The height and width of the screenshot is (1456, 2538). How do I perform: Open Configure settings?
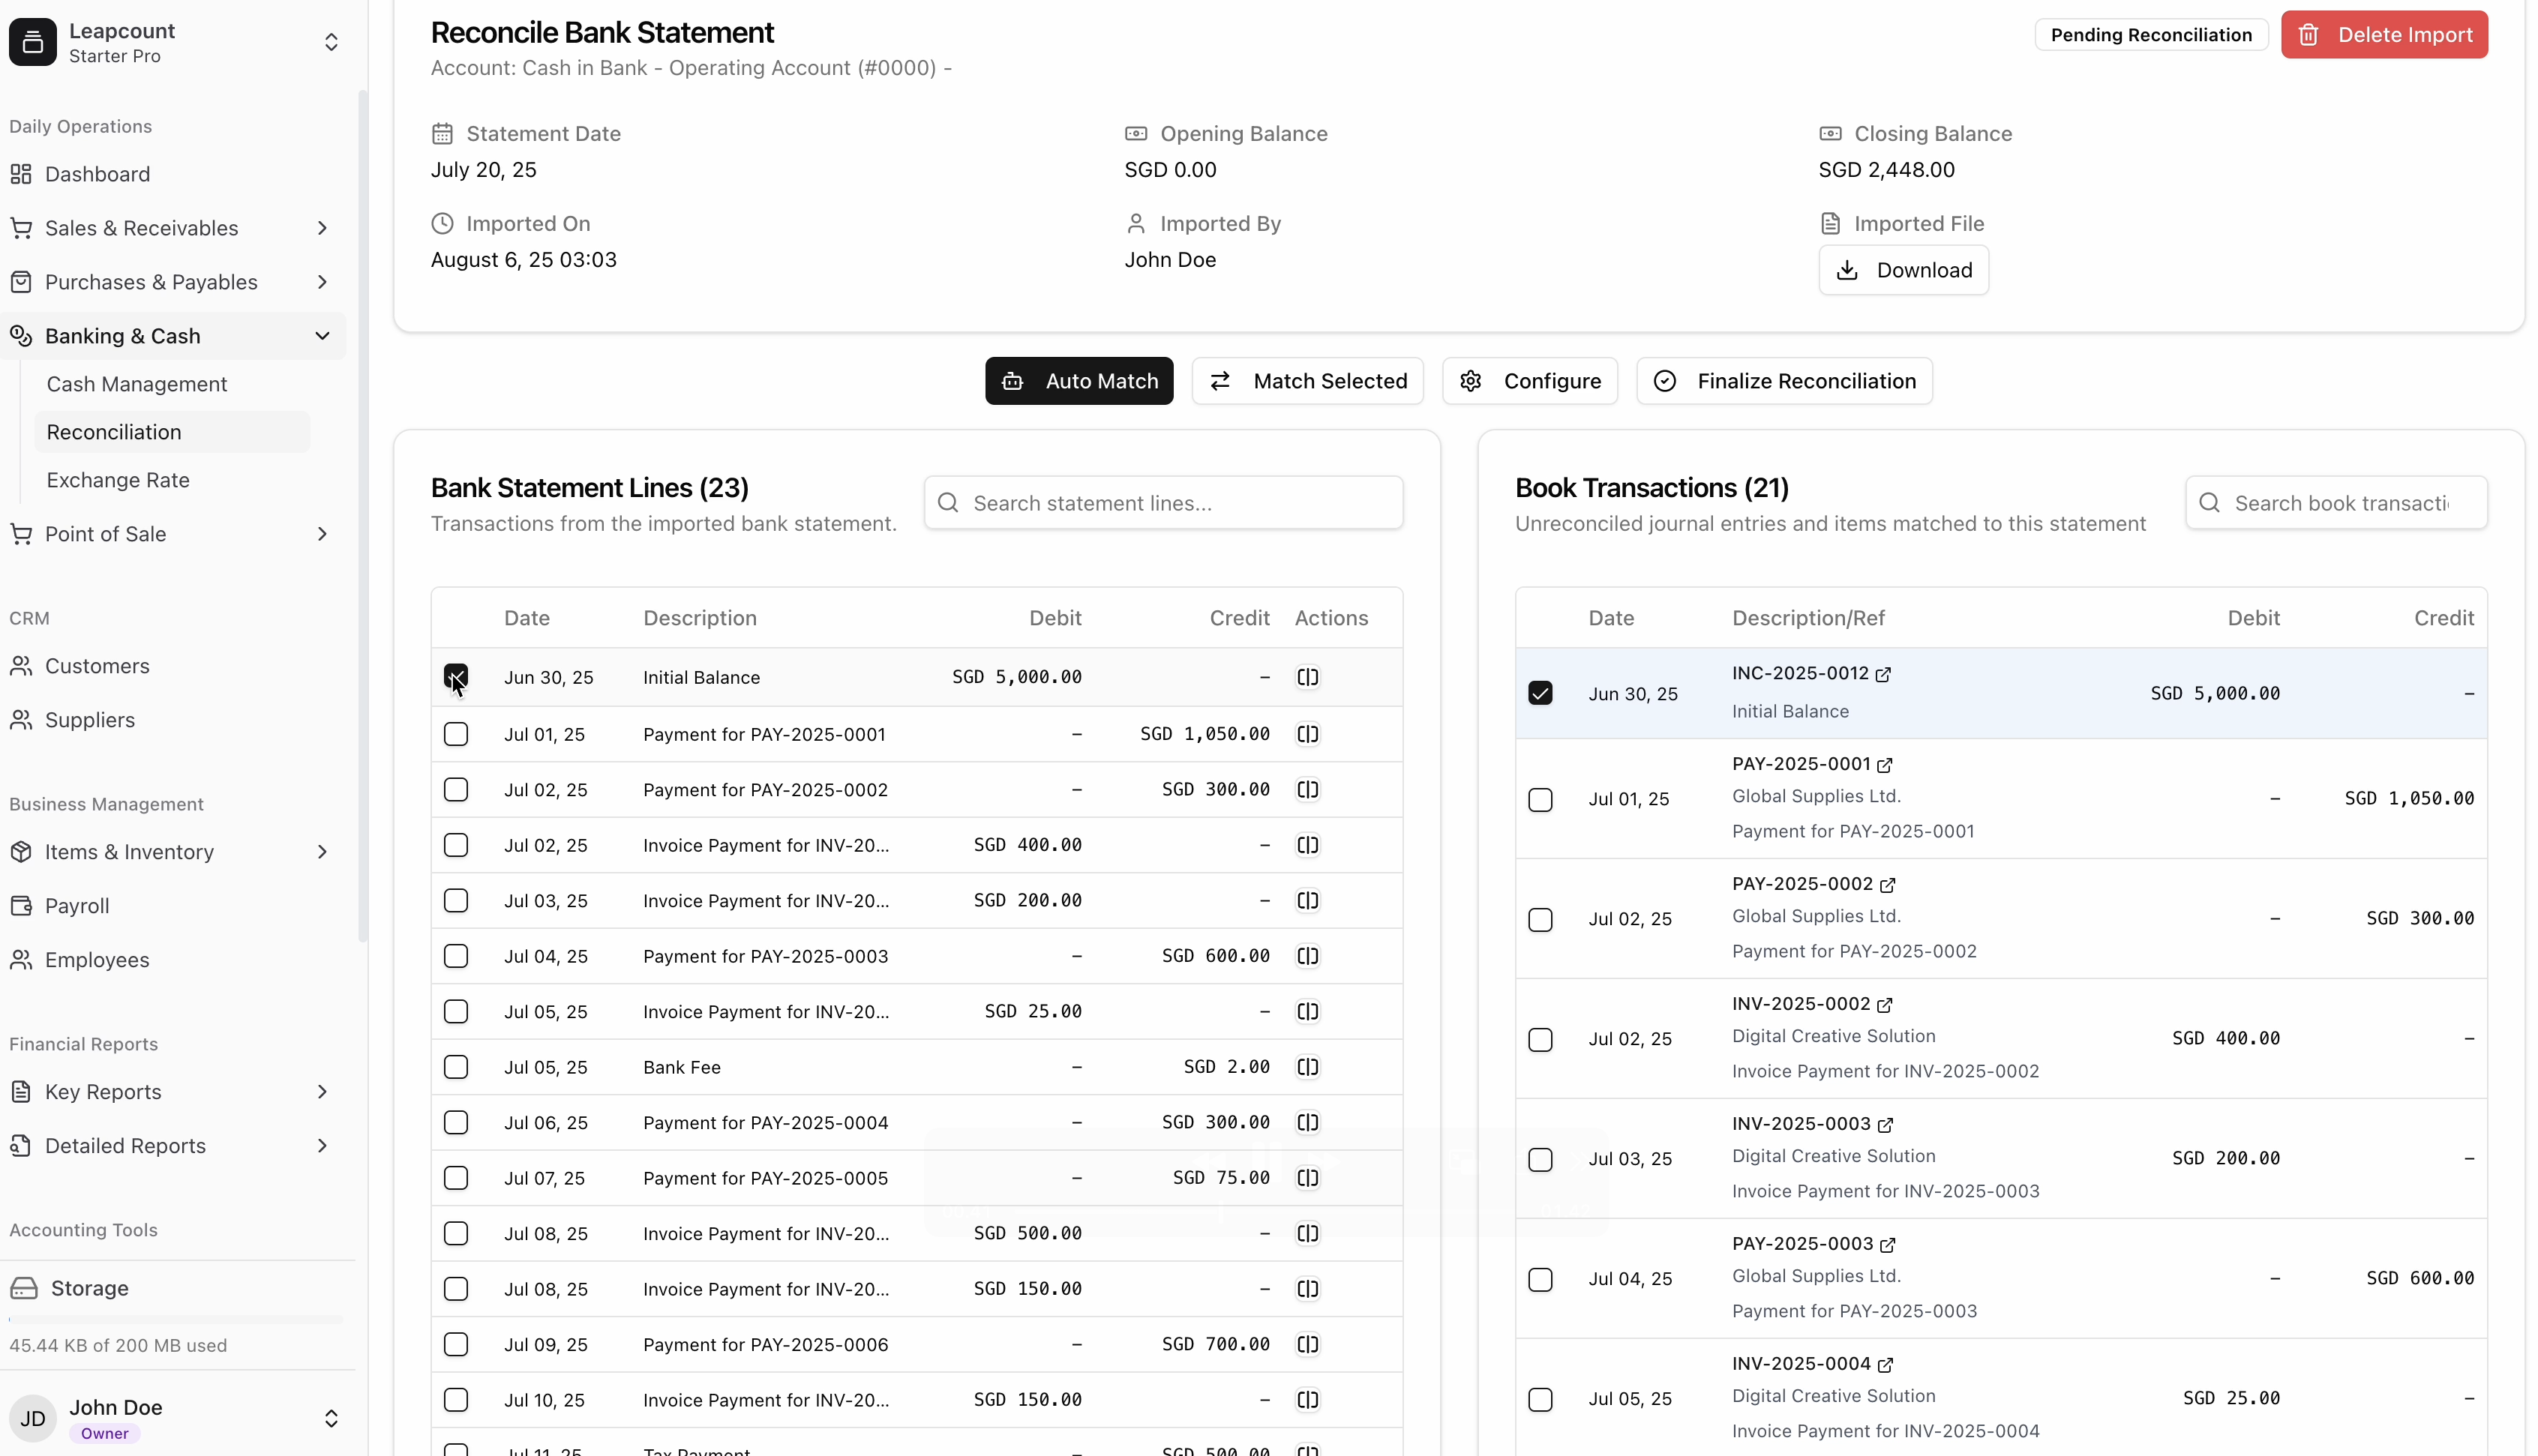click(1530, 381)
